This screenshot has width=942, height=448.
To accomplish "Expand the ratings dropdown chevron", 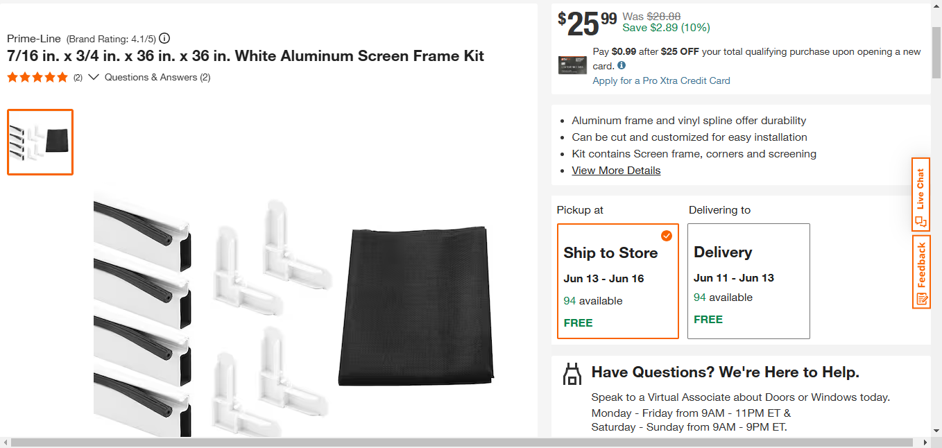I will pos(94,77).
